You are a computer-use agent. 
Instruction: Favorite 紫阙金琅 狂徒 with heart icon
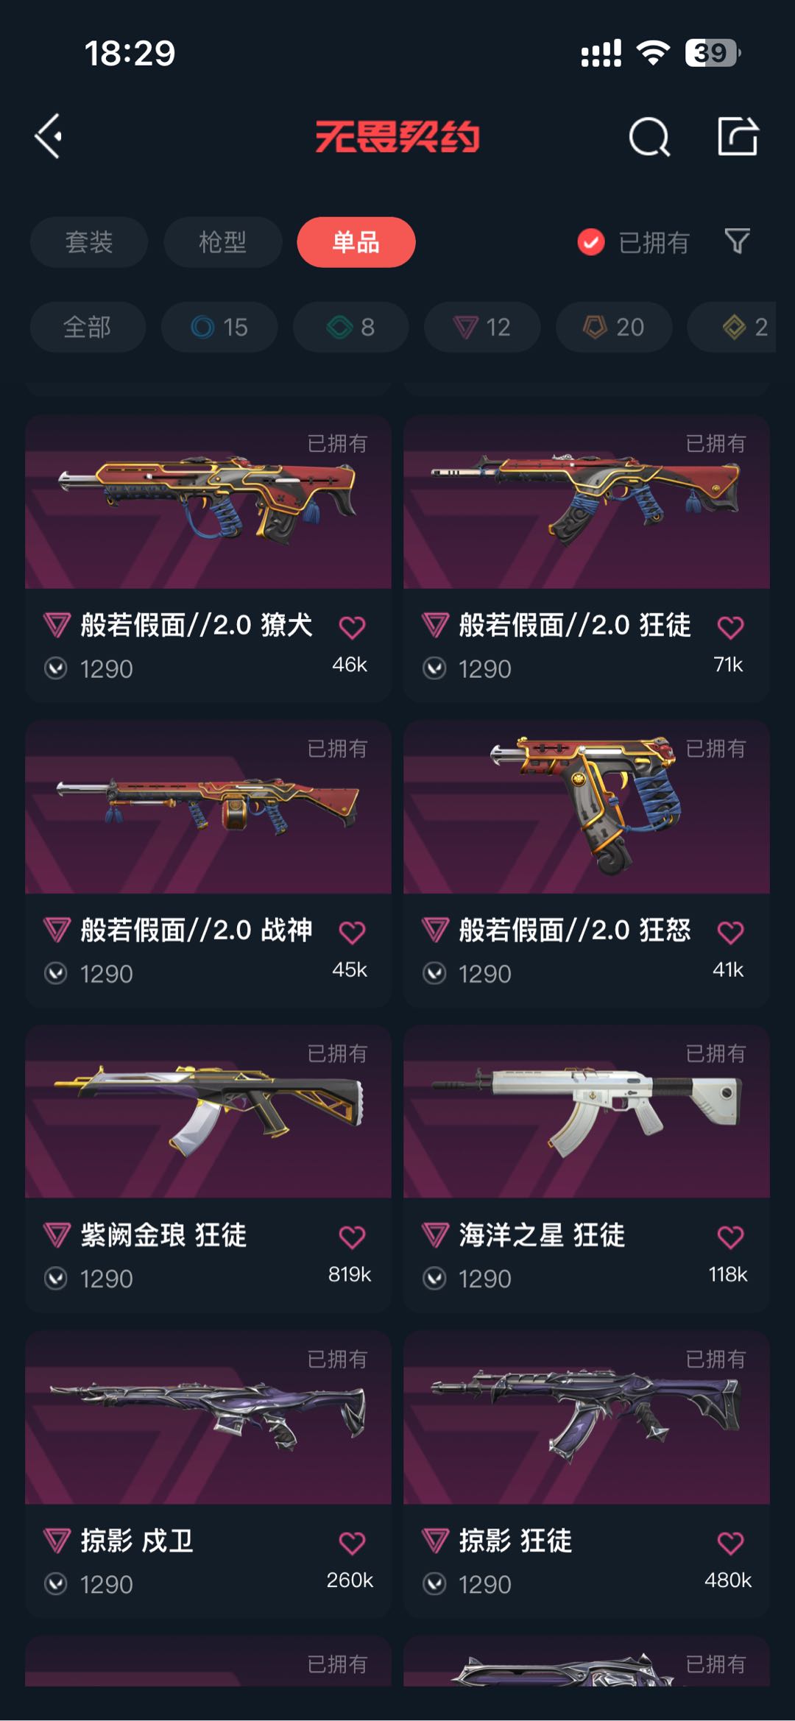pos(352,1237)
